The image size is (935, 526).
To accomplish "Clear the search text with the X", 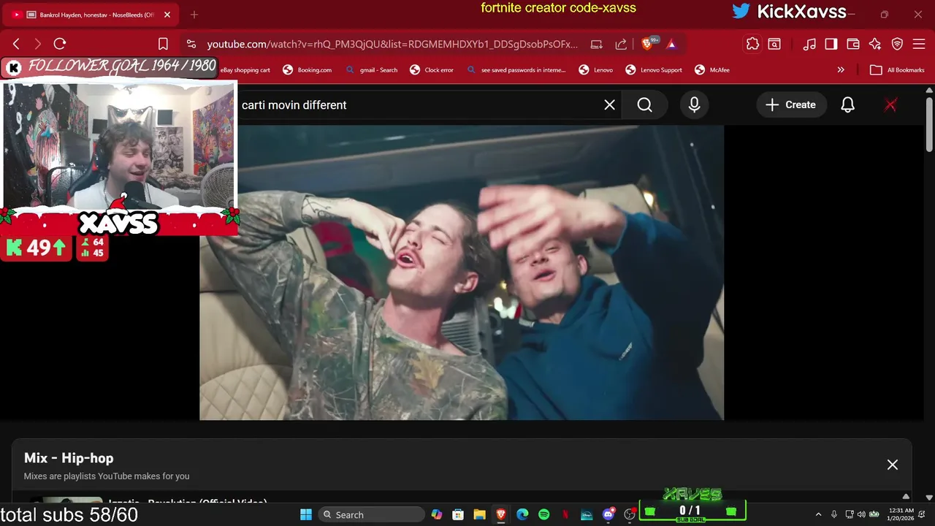I will (609, 105).
